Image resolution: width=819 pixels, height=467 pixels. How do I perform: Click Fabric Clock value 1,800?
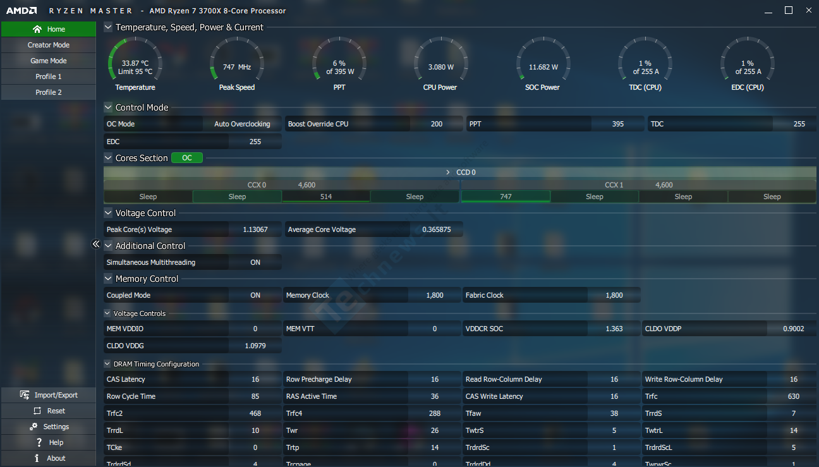pos(614,295)
